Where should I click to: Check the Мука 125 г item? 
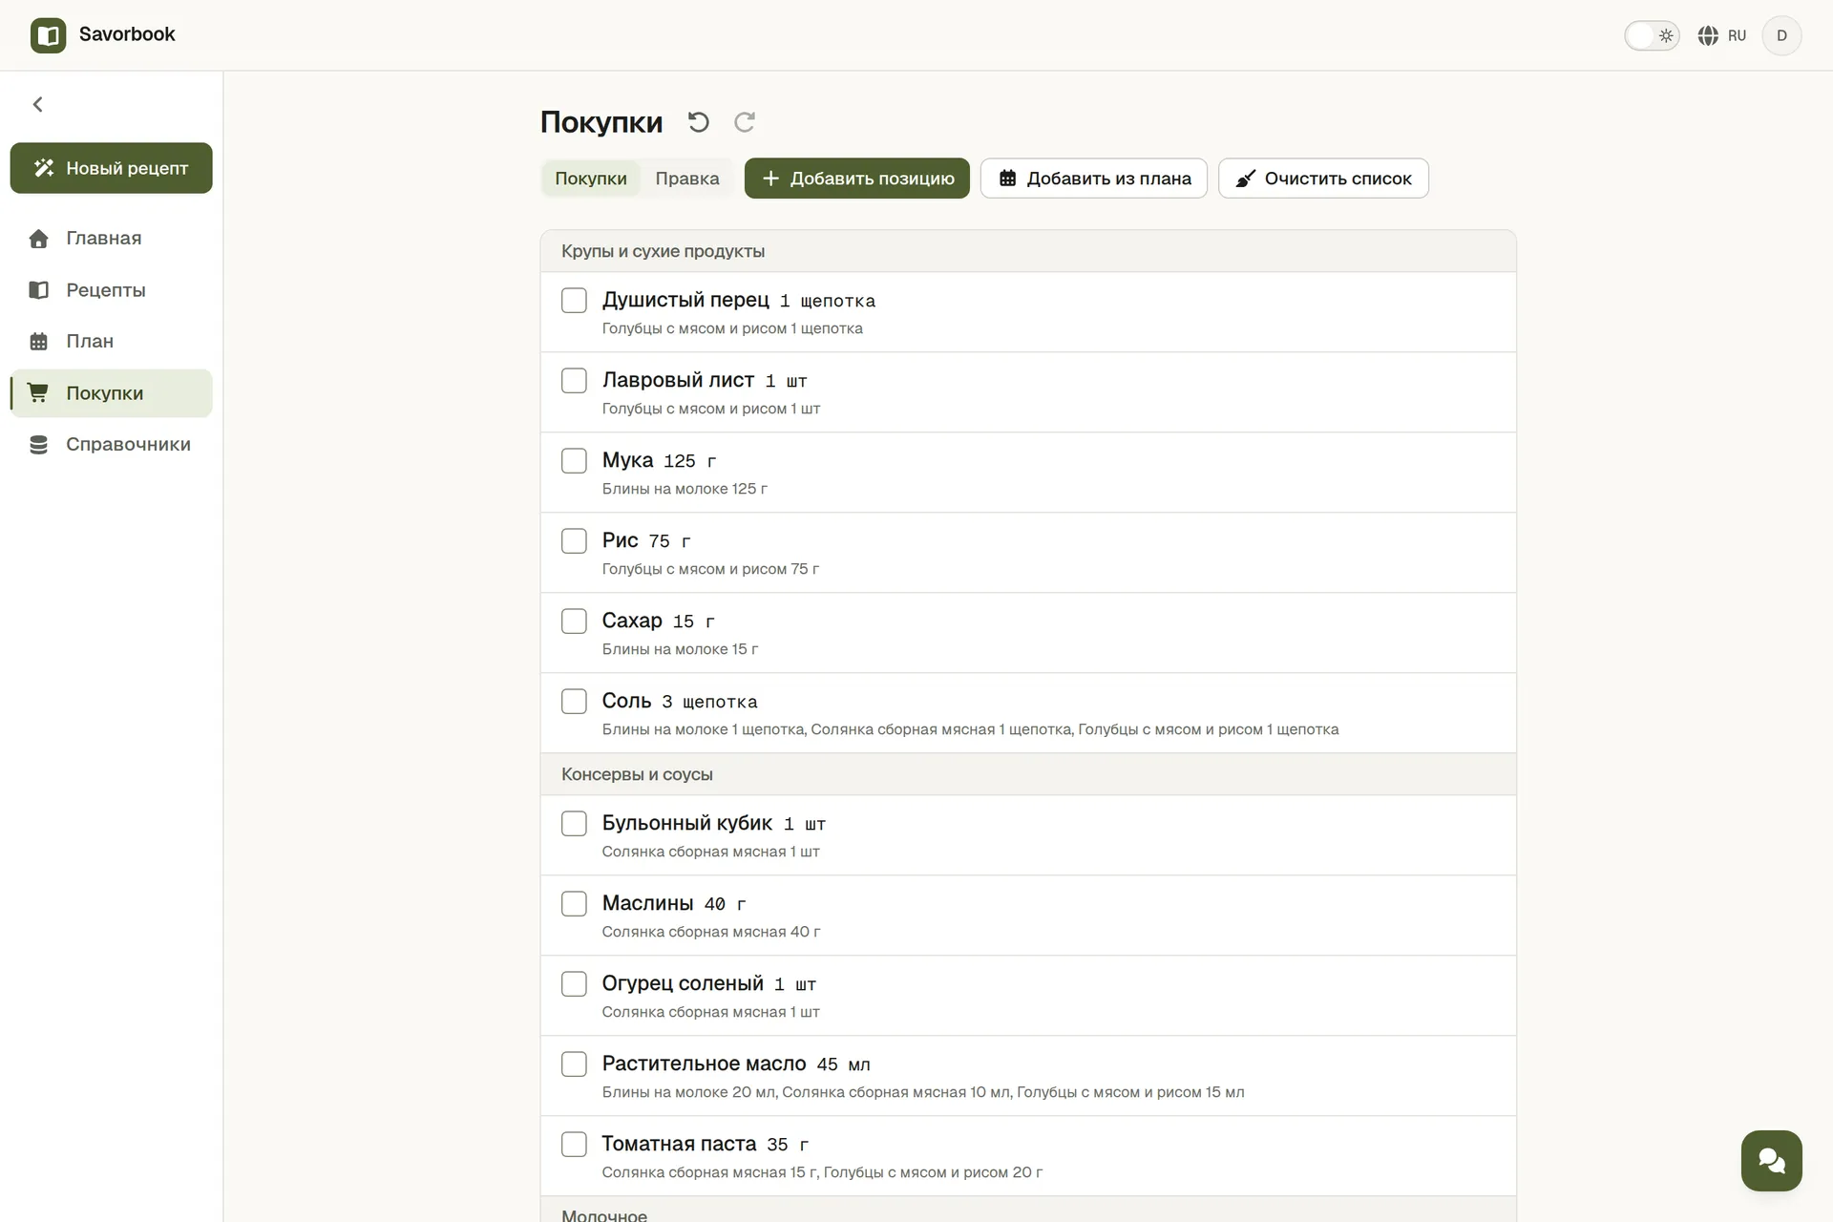(574, 461)
